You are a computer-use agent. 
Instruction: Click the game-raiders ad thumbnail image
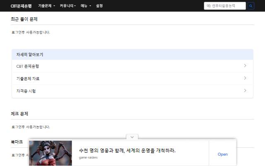tap(51, 153)
